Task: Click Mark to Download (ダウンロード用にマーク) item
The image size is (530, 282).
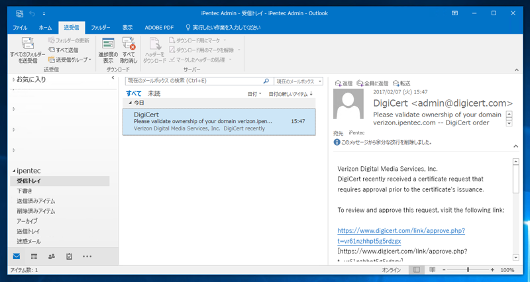Action: [197, 40]
